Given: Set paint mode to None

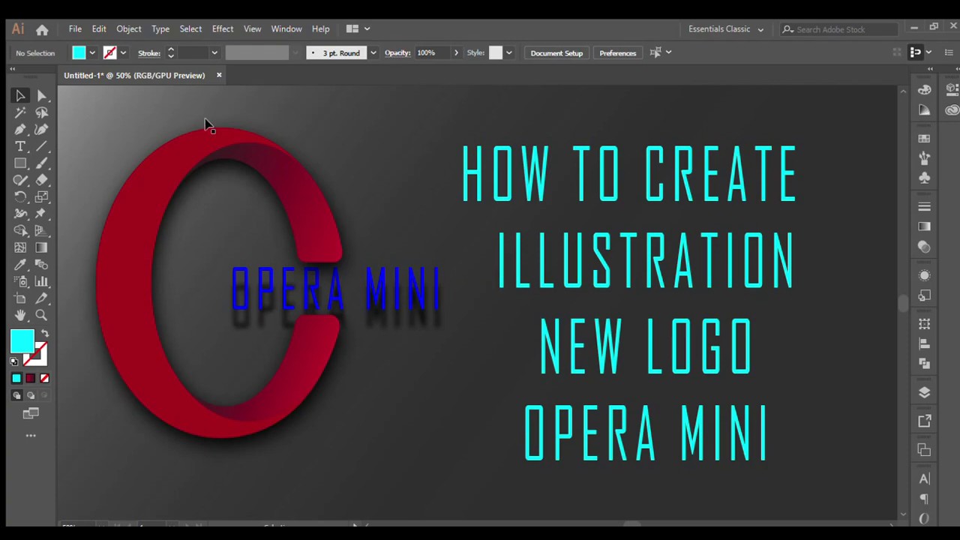Looking at the screenshot, I should 44,378.
